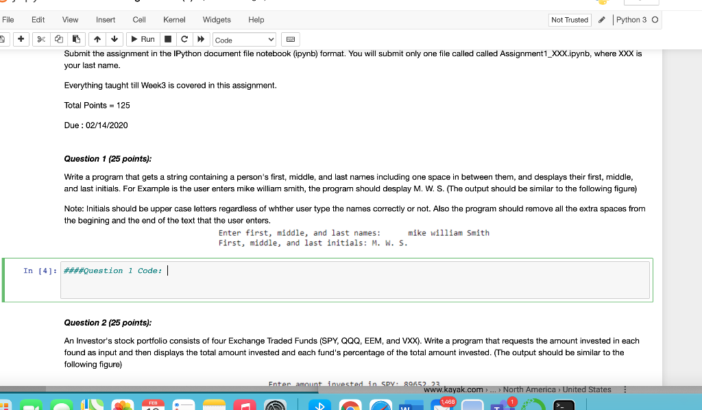Paste cells with the paste icon
Screen dimensions: 702x410
[x=75, y=39]
